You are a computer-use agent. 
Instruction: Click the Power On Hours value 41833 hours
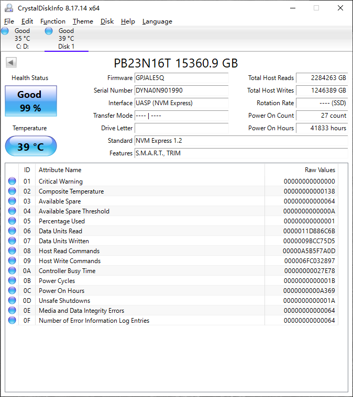322,128
